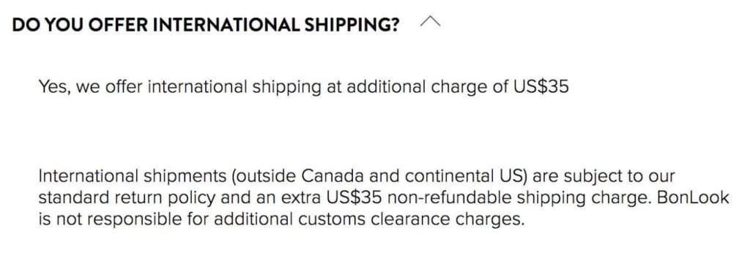This screenshot has width=750, height=277.
Task: Click 'US$35' in the second paragraph
Action: tap(354, 198)
